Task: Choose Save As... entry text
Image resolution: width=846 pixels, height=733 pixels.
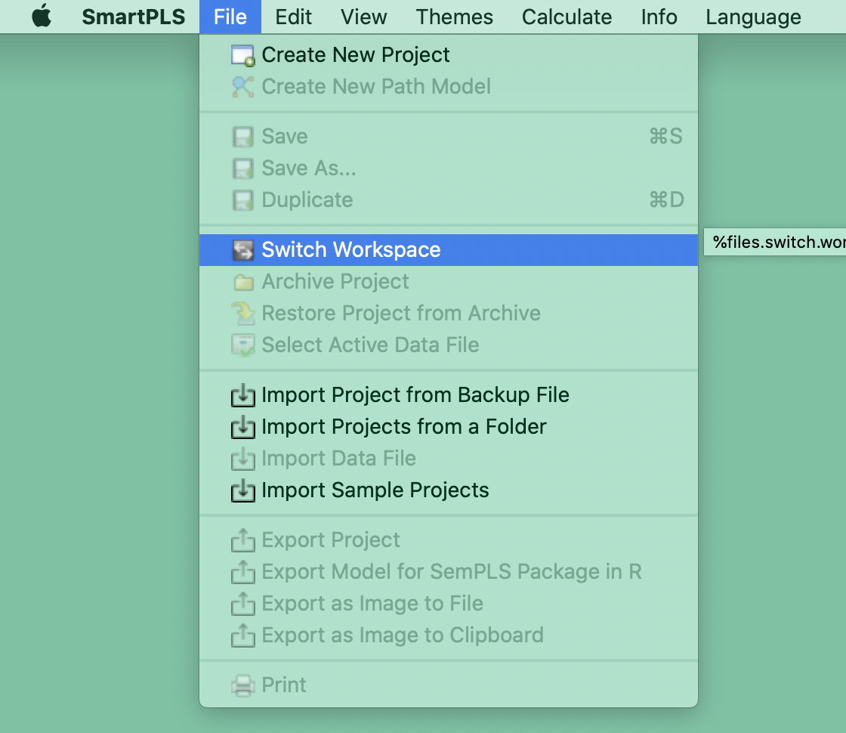Action: (x=309, y=169)
